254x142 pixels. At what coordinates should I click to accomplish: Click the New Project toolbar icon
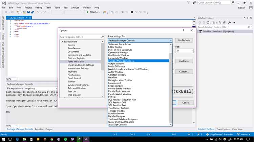pos(18,12)
